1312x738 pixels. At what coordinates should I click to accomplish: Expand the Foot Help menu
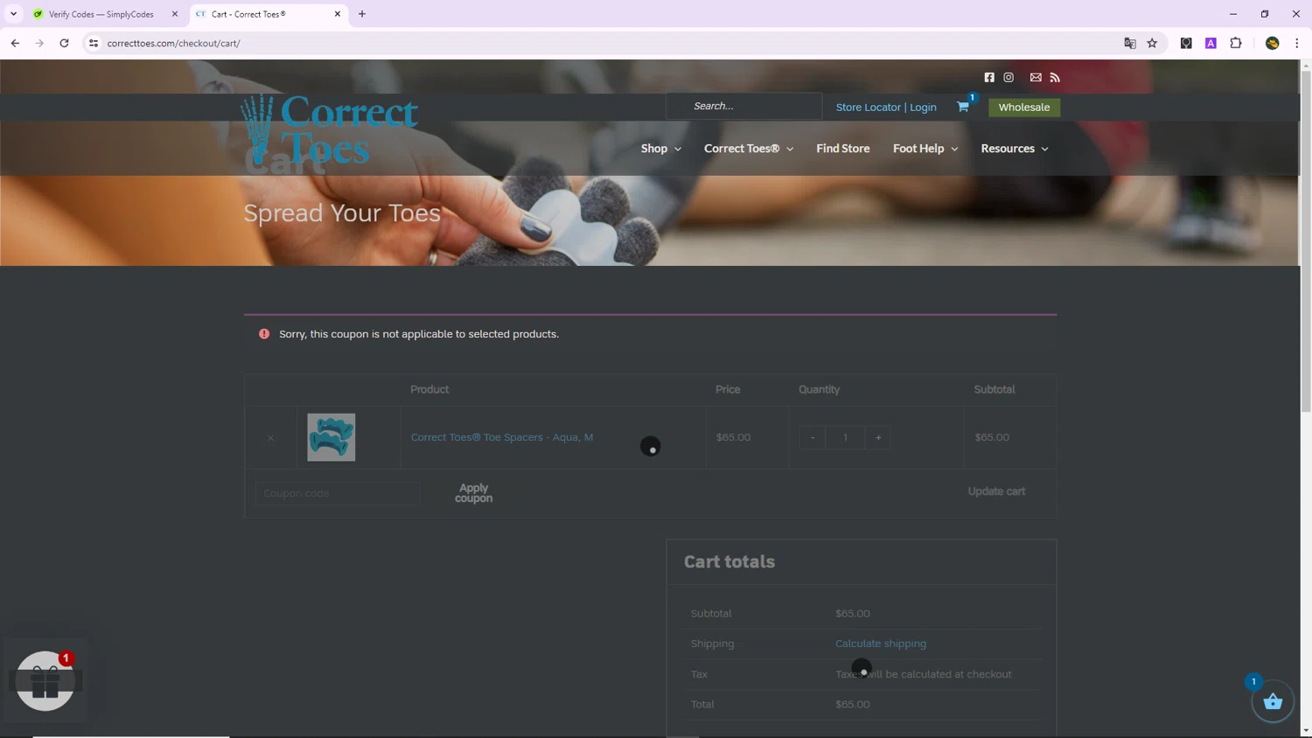point(925,149)
